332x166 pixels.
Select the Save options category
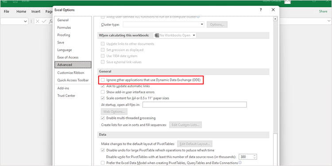click(61, 42)
